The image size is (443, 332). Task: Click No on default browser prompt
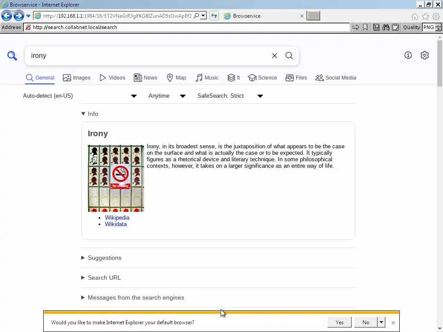pyautogui.click(x=366, y=322)
